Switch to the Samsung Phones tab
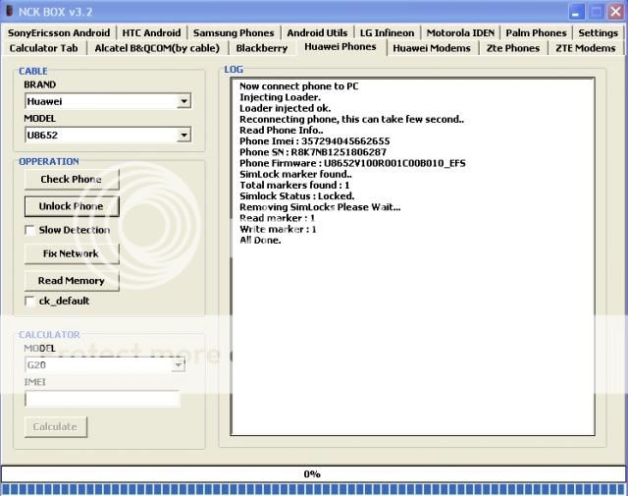Screen dimensions: 628x496 coord(233,32)
